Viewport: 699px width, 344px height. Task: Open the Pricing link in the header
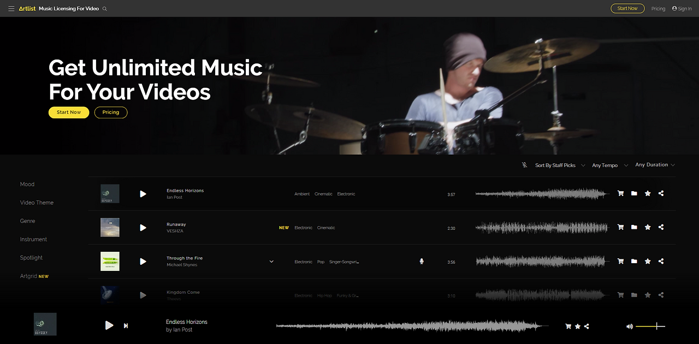(658, 8)
